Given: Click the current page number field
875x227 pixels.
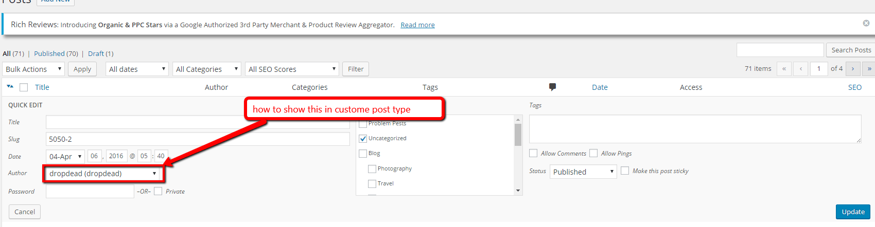Looking at the screenshot, I should 819,69.
